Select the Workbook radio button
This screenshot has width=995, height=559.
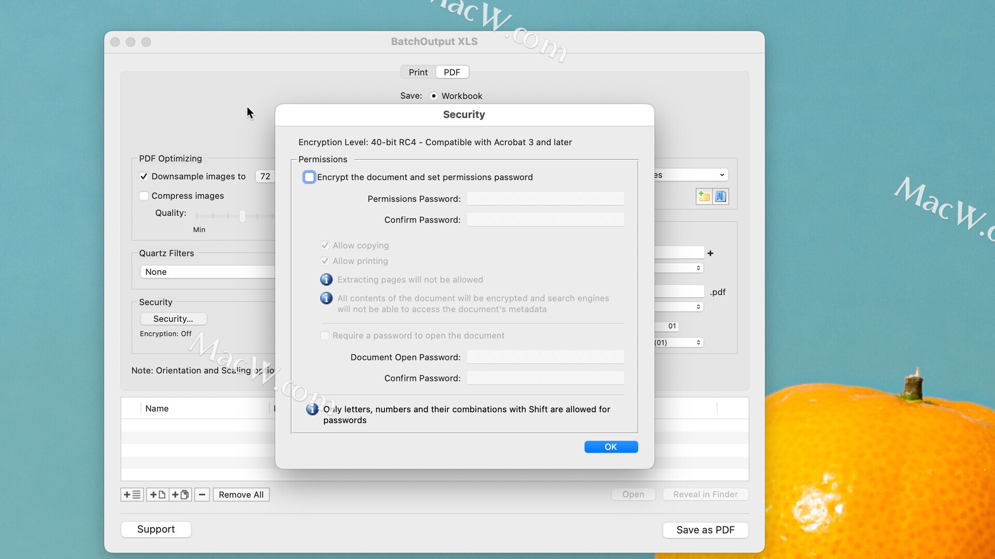pos(434,96)
